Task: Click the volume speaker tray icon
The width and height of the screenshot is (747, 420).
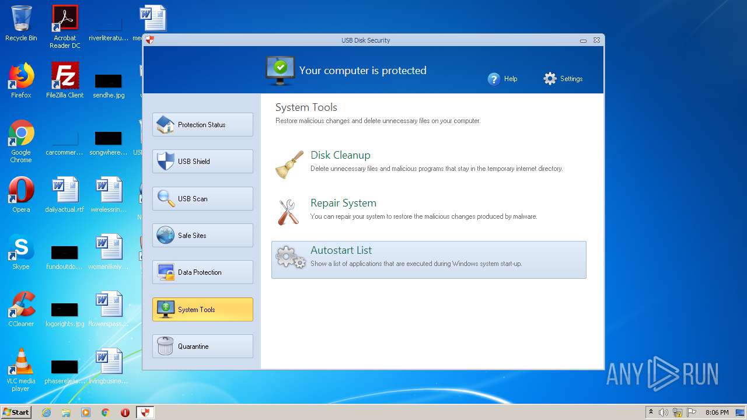Action: pos(664,412)
